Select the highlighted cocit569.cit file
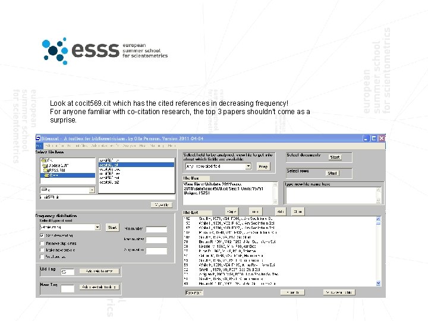Viewport: 428px width, 321px height. pyautogui.click(x=136, y=165)
